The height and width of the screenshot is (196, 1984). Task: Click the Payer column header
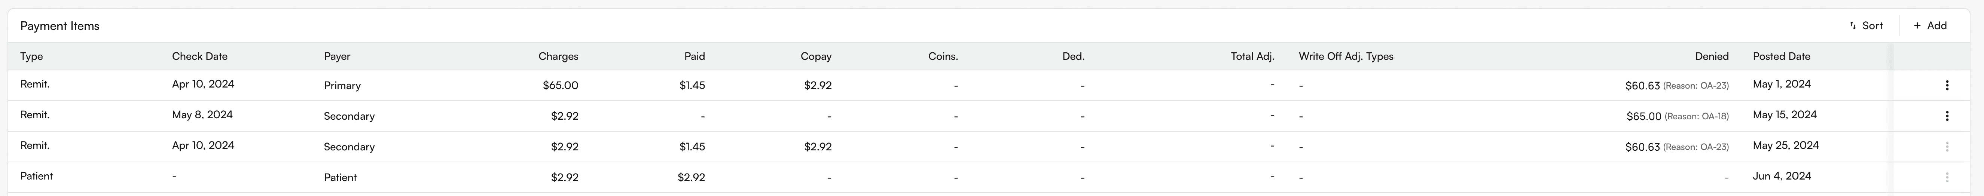[x=338, y=56]
